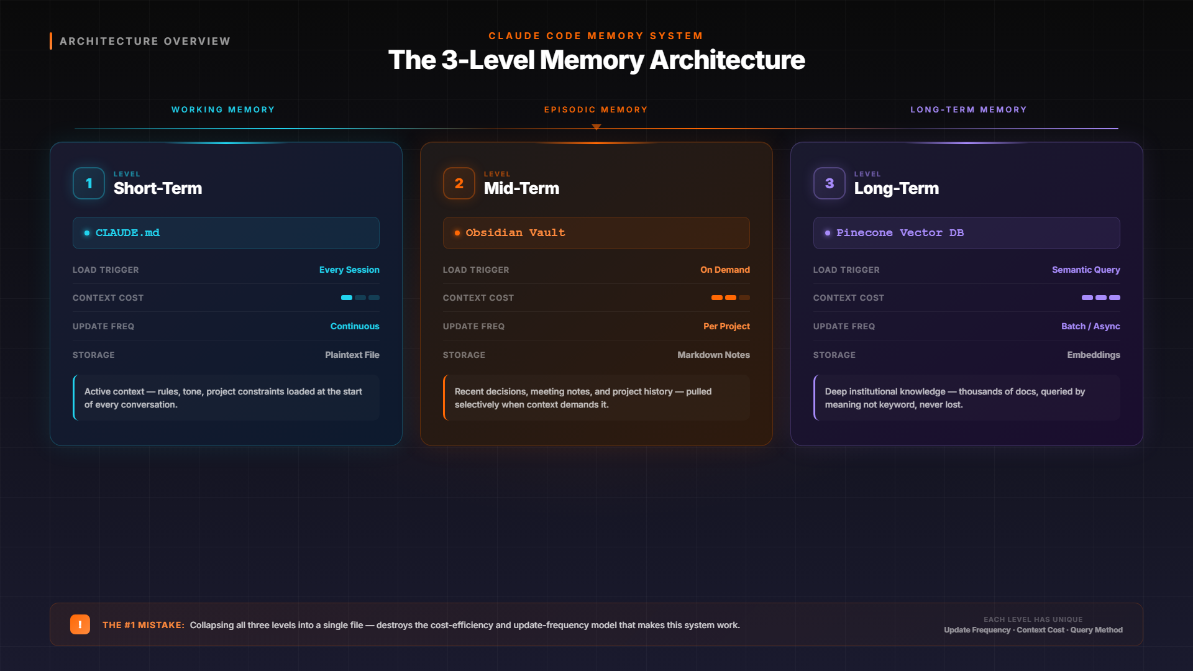Click the 'Plaintext File' storage value

pyautogui.click(x=352, y=355)
